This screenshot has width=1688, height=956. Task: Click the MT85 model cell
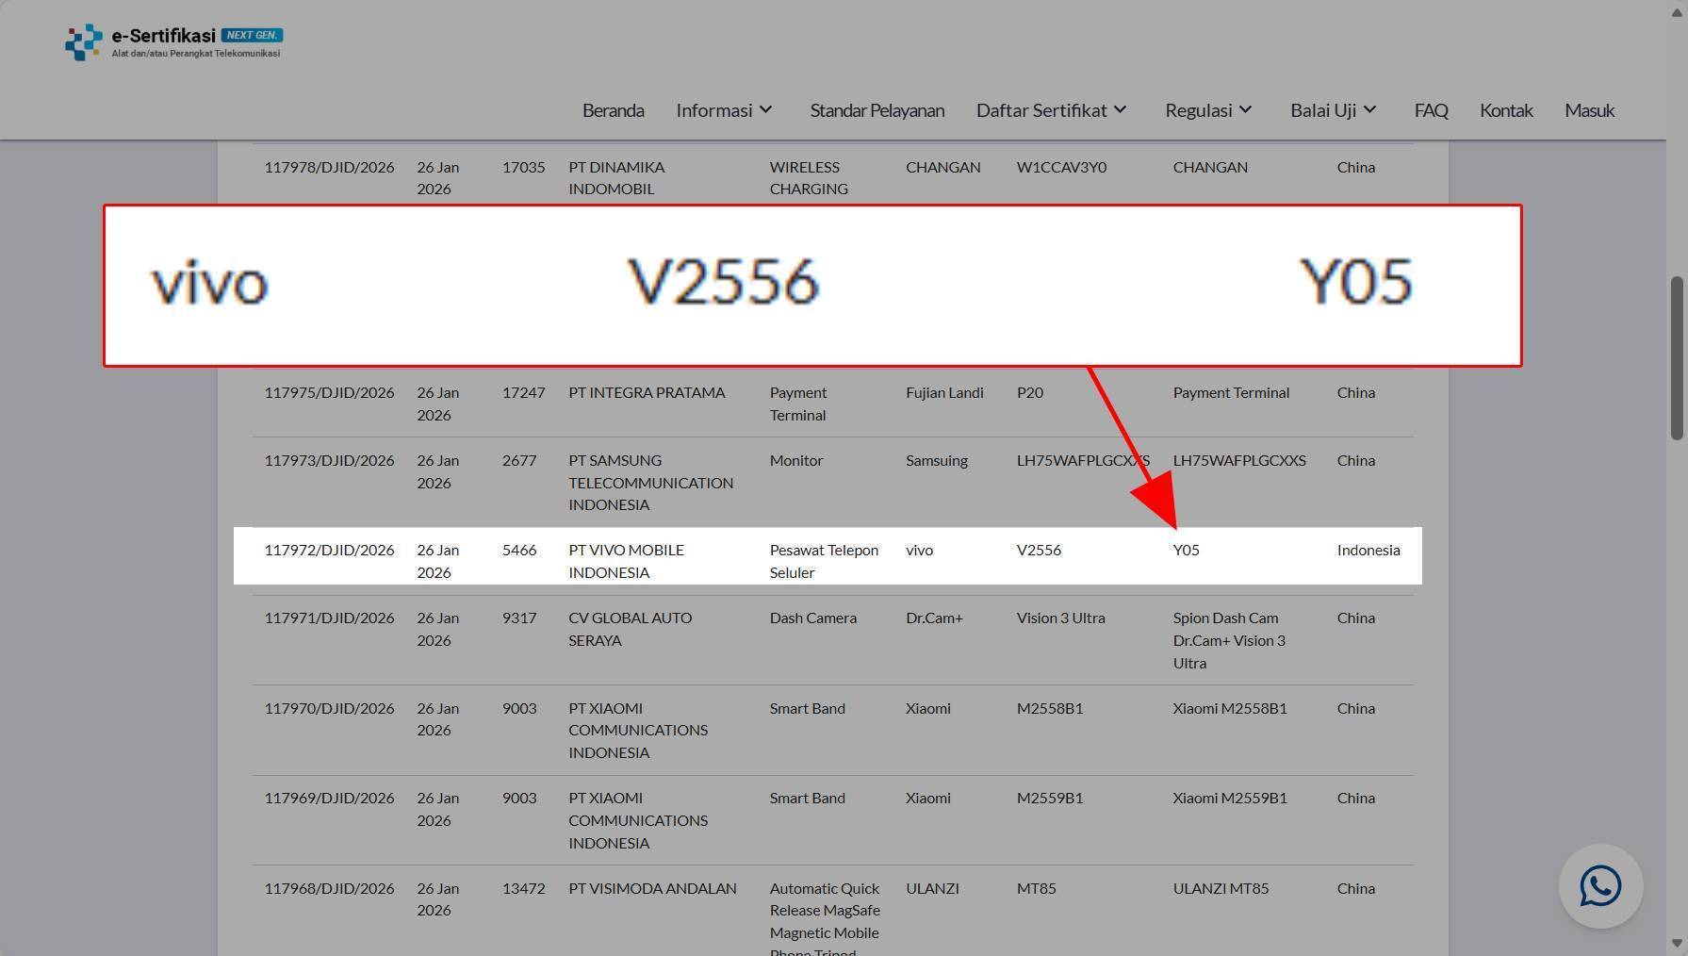click(1036, 888)
